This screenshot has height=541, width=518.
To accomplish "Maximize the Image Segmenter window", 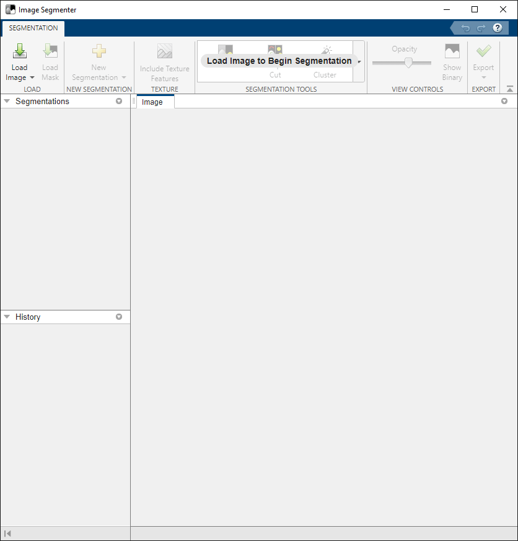I will pos(475,10).
